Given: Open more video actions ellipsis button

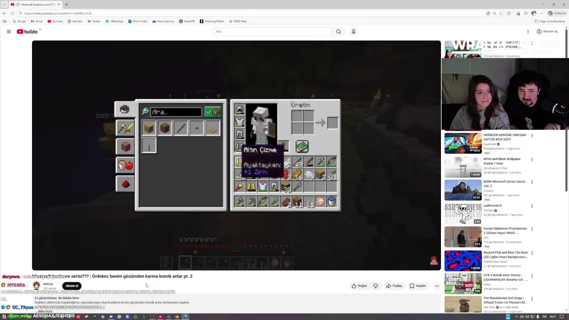Looking at the screenshot, I should click(x=437, y=286).
